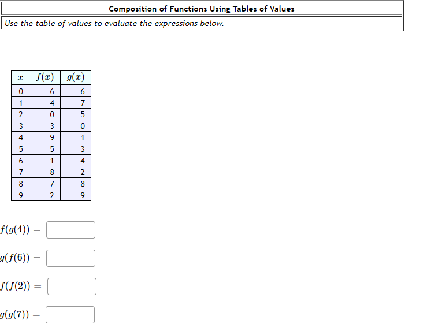The width and height of the screenshot is (442, 331).
Task: Click the title 'Composition of Functions Using Tables of Values'
Action: pos(202,9)
